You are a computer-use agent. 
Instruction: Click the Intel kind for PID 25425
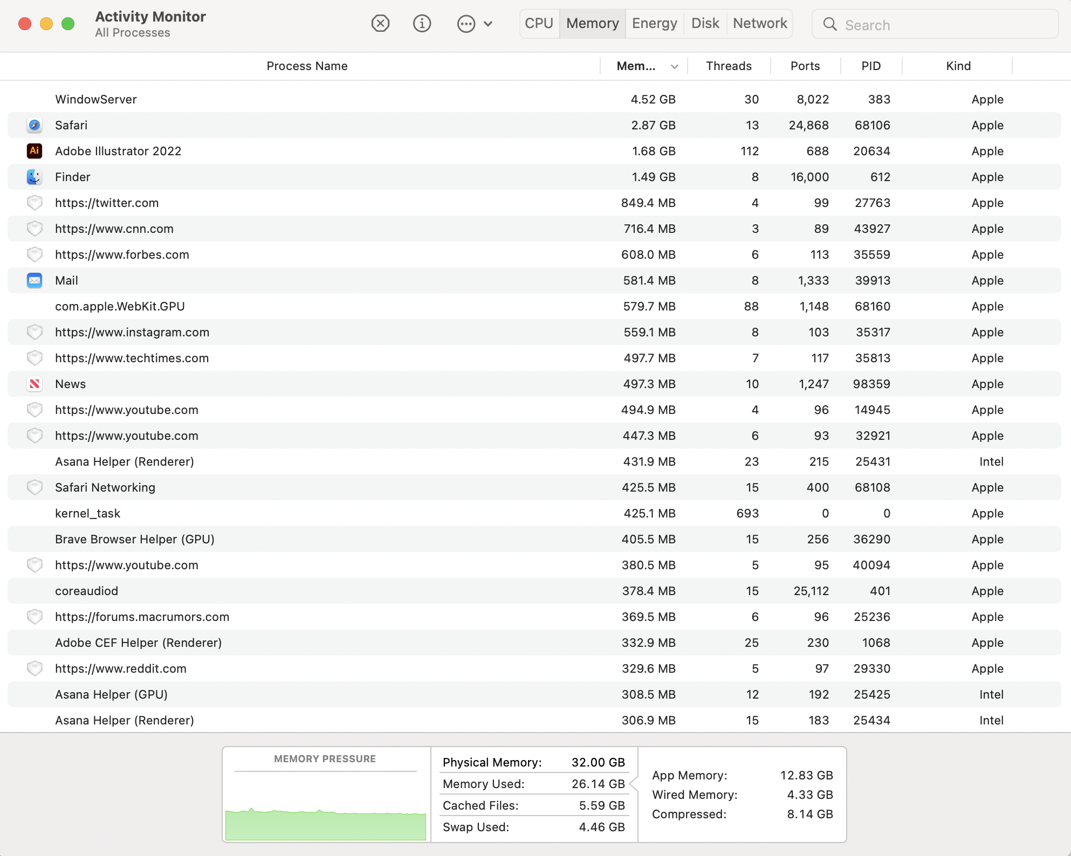click(991, 694)
